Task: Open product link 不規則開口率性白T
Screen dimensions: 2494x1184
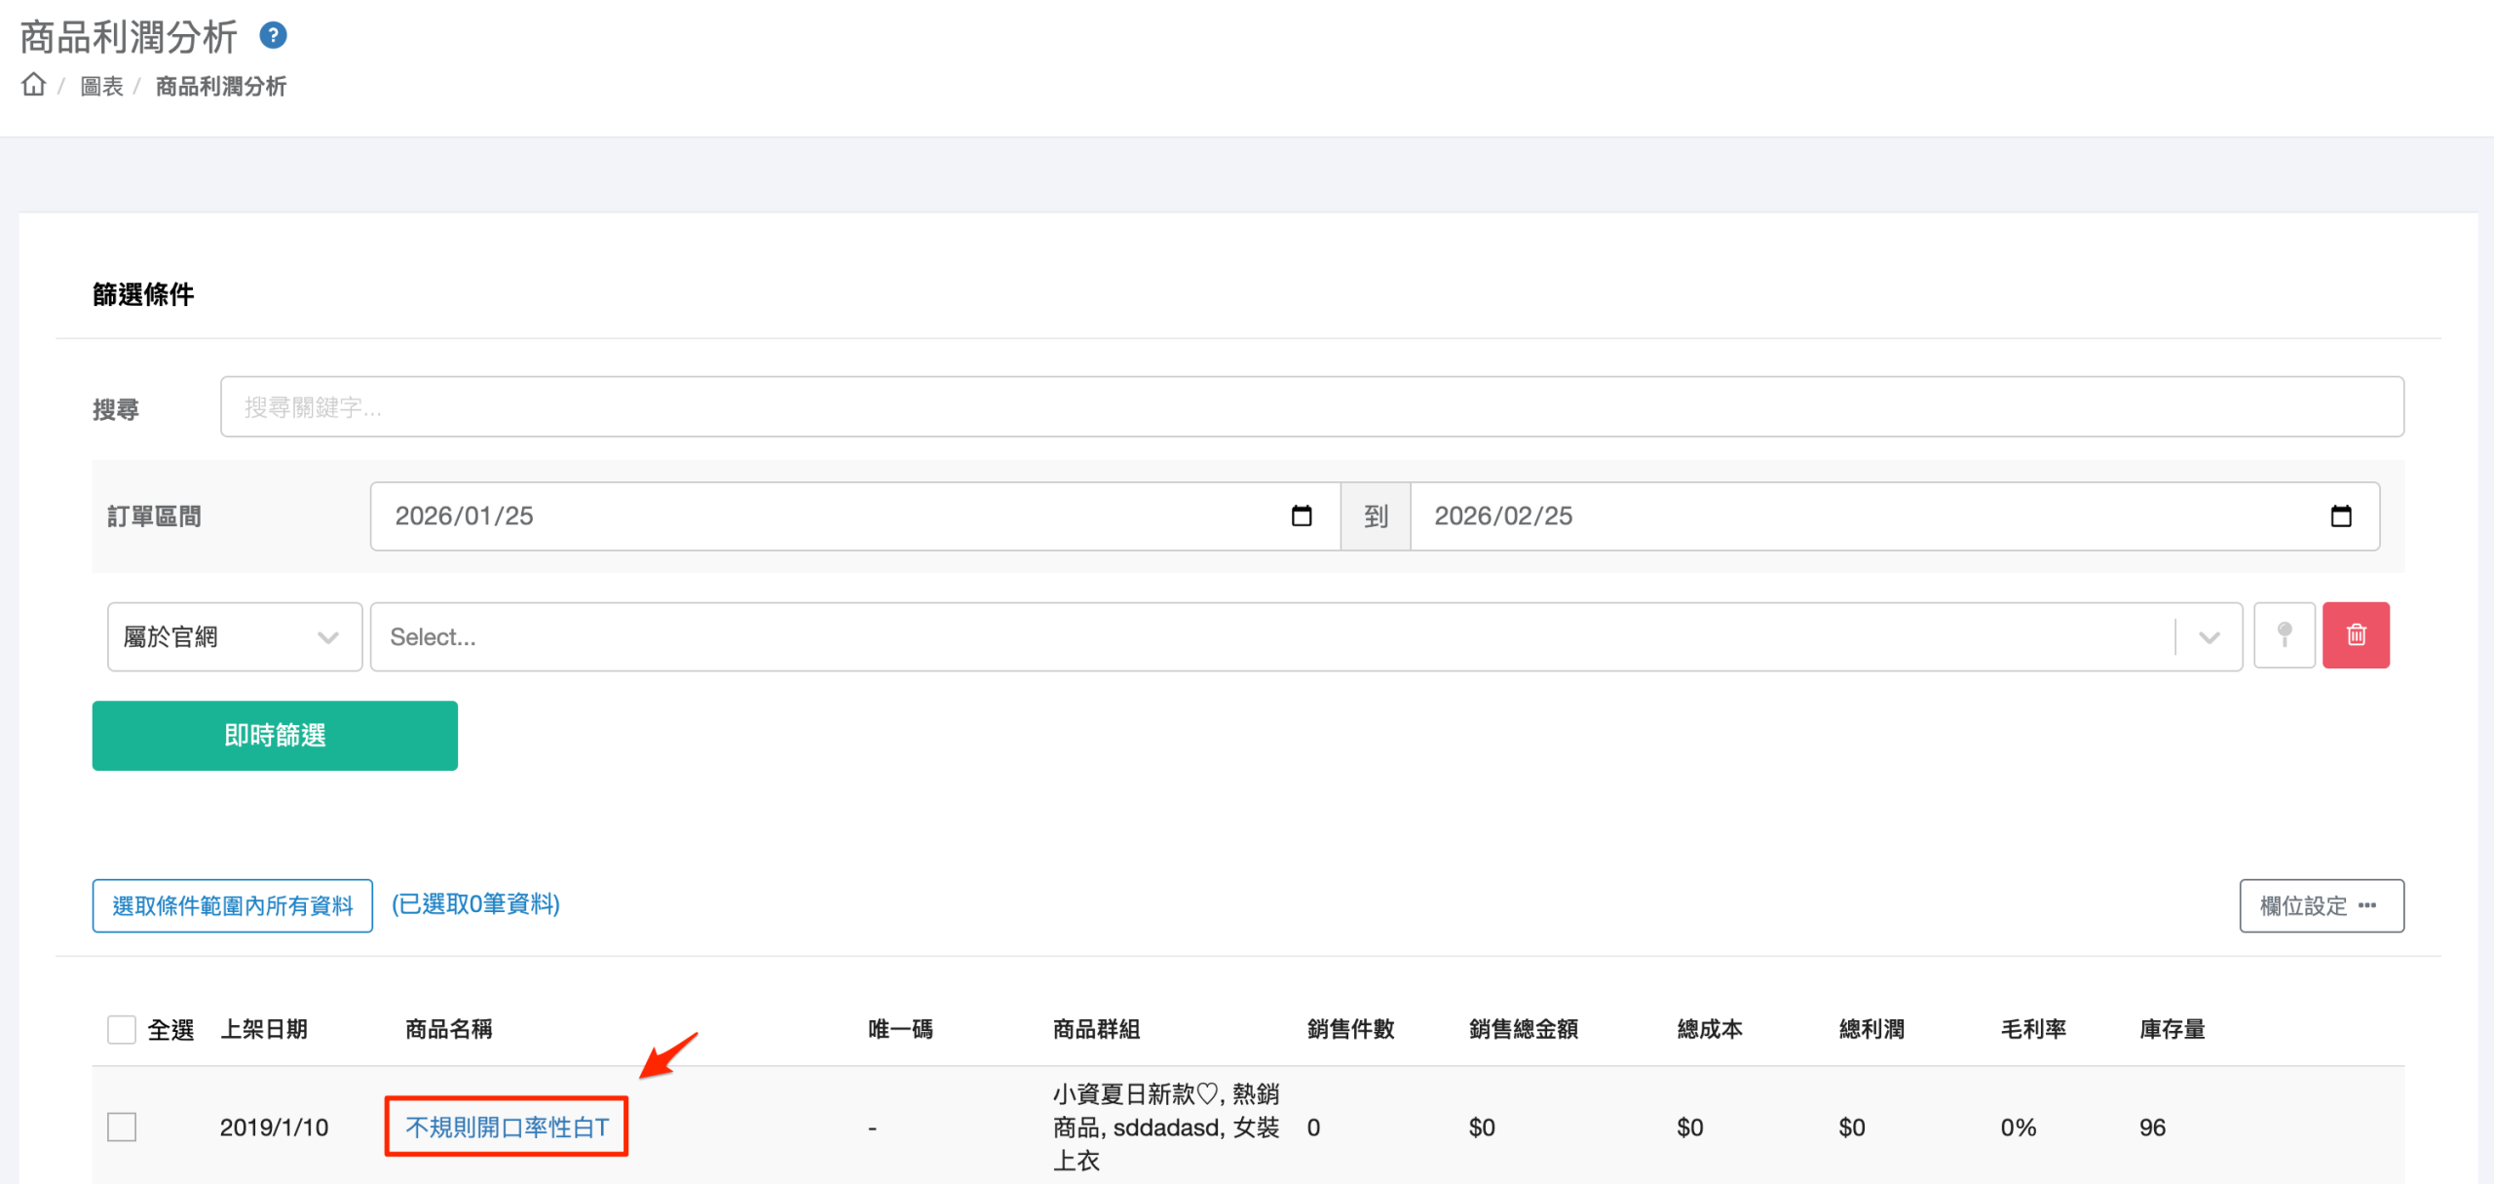Action: (x=507, y=1127)
